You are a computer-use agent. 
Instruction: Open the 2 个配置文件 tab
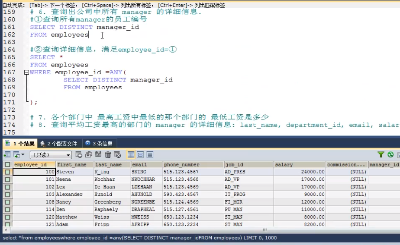tap(59, 144)
